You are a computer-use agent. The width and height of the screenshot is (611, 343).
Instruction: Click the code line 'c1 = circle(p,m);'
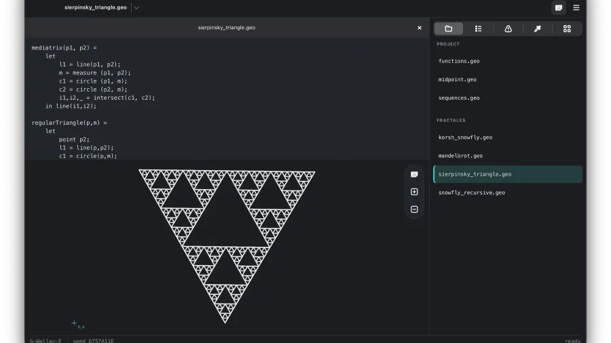click(88, 156)
